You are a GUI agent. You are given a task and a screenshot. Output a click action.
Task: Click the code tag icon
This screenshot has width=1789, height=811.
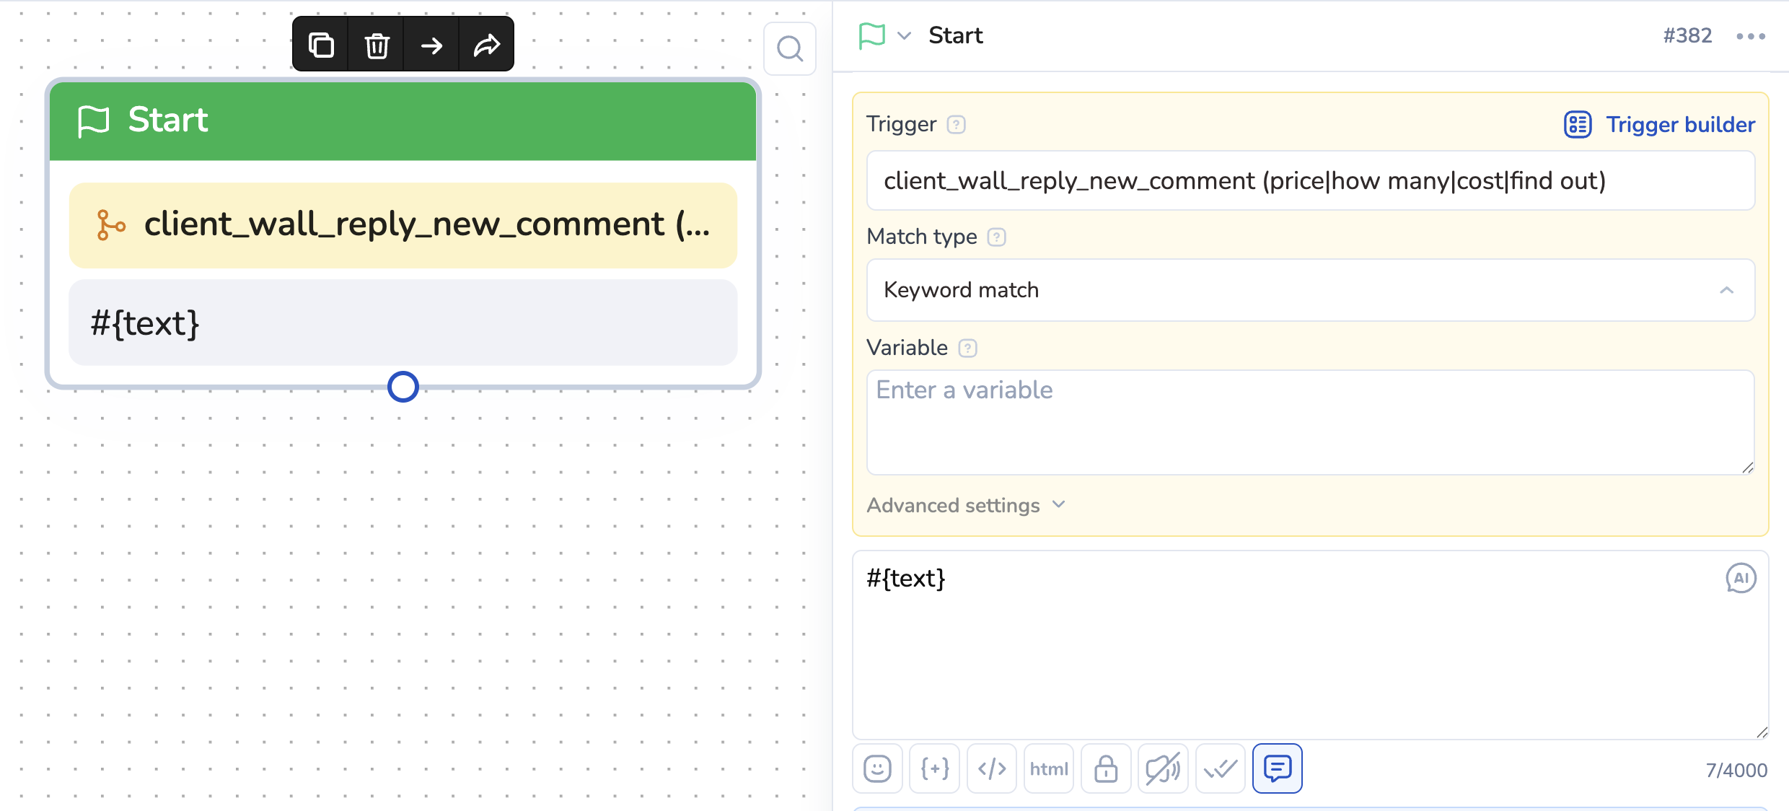pyautogui.click(x=992, y=769)
